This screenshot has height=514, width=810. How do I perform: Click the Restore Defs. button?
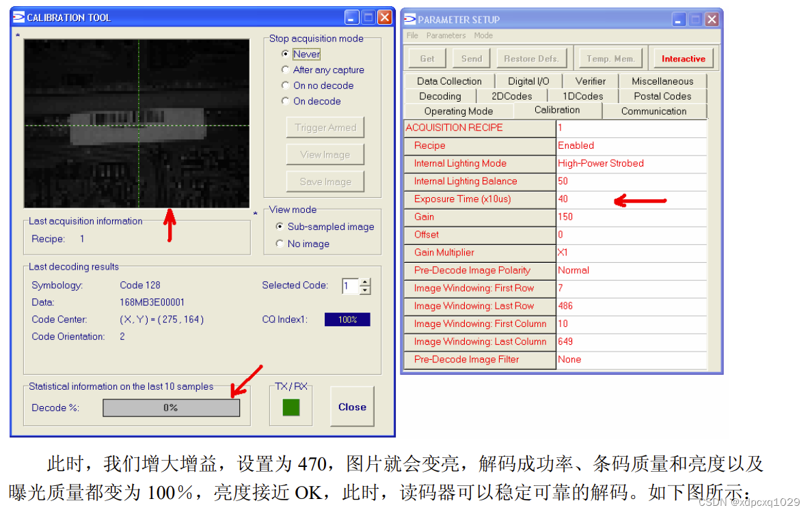click(532, 57)
